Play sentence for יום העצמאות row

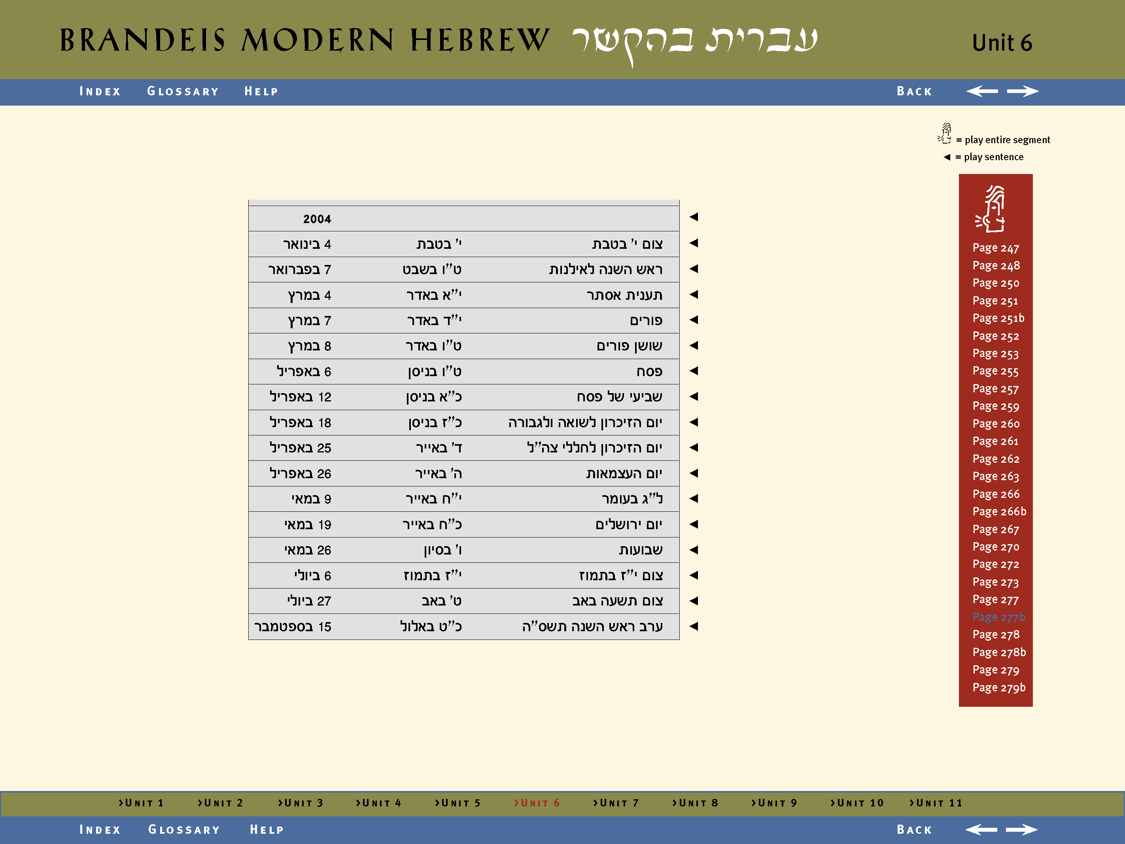click(x=694, y=473)
